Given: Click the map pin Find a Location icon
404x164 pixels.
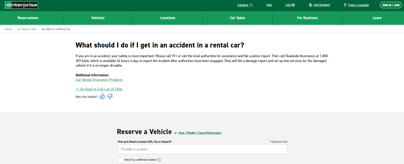Looking at the screenshot, I should (345, 5).
